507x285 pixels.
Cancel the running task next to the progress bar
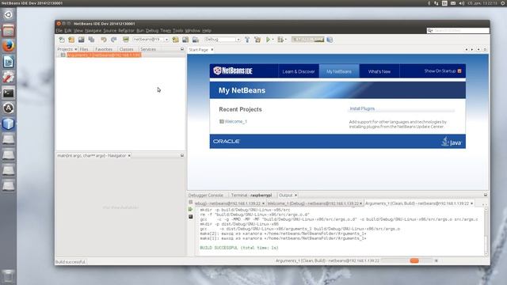pos(436,260)
